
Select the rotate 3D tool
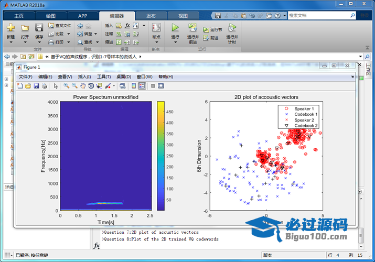click(91, 86)
